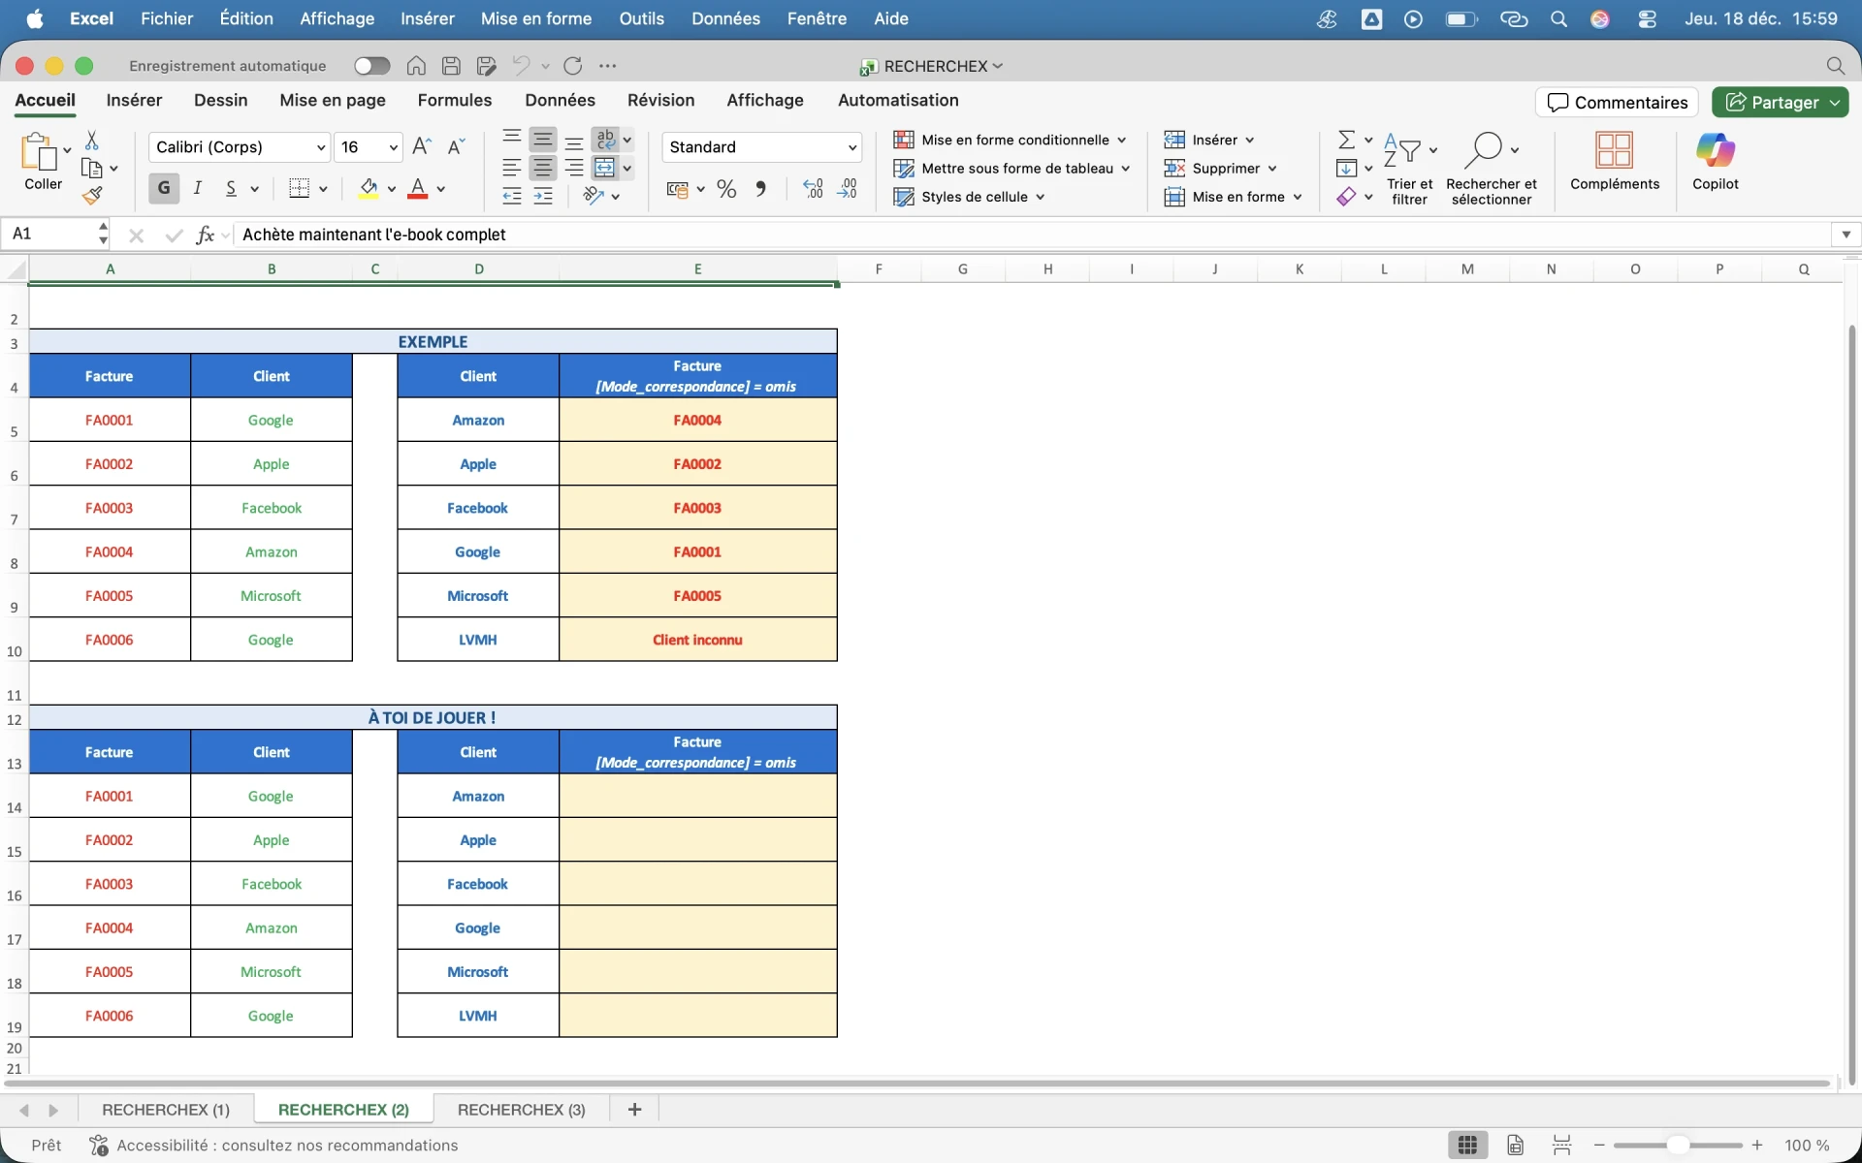The height and width of the screenshot is (1163, 1862).
Task: Open the Compléments add-ins icon
Action: 1614,150
